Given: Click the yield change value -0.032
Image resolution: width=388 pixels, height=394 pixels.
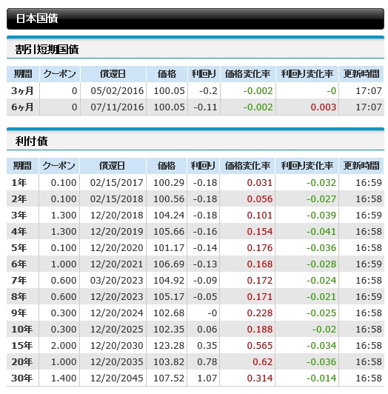Looking at the screenshot, I should tap(321, 182).
